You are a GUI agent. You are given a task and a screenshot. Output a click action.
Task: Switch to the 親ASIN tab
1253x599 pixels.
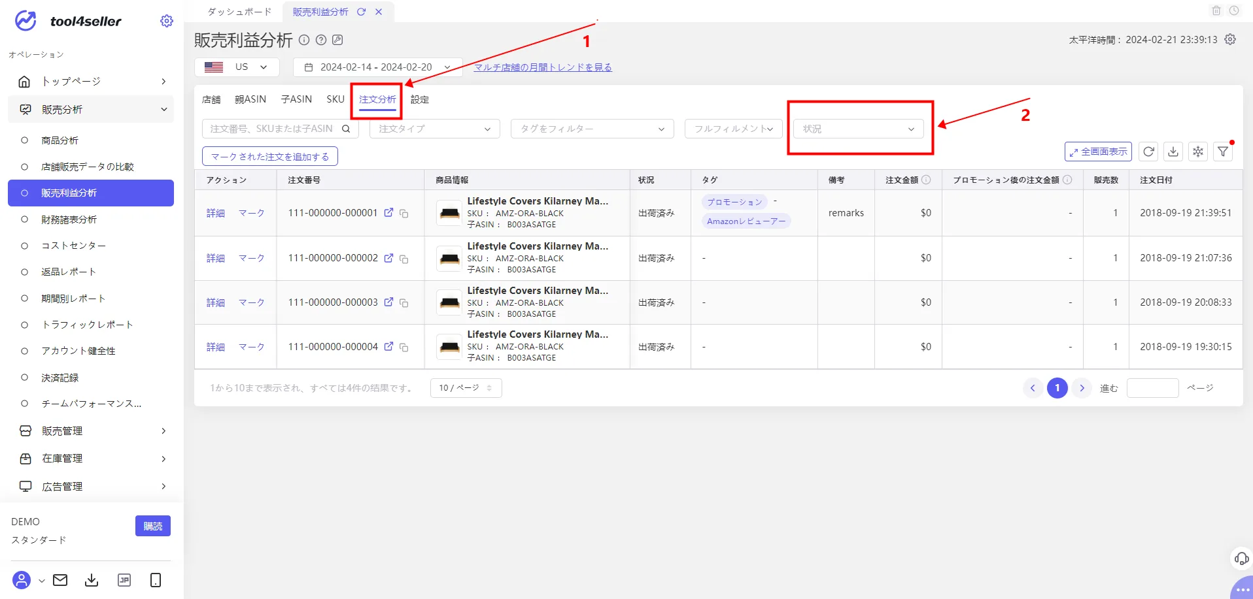250,99
